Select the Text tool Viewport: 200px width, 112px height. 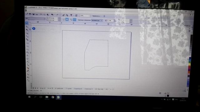(x=28, y=55)
